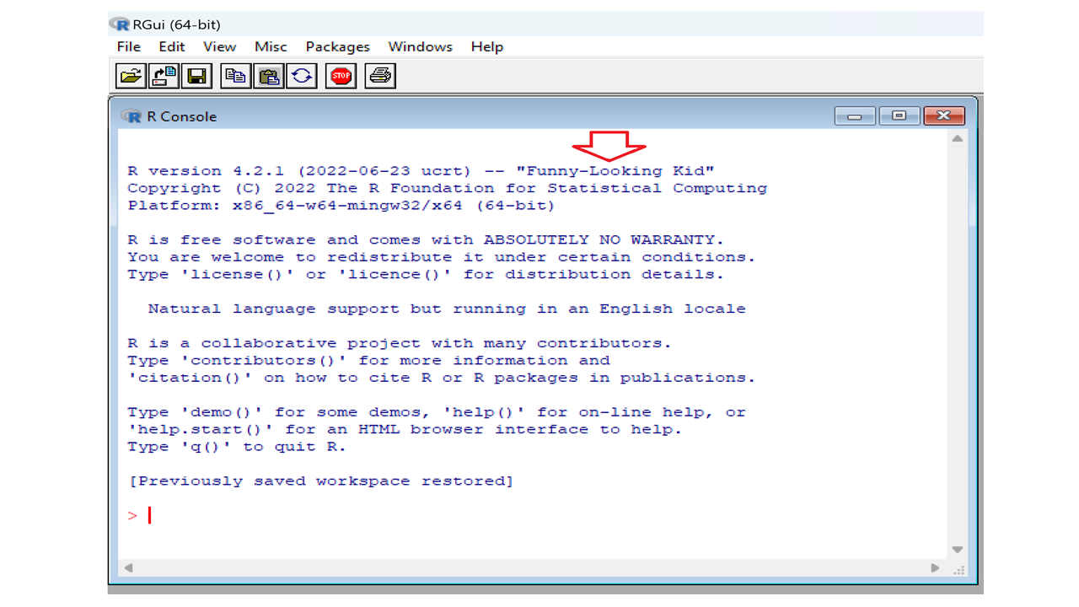Click the "Type 'contributors()'" line
The height and width of the screenshot is (607, 1079).
(368, 361)
